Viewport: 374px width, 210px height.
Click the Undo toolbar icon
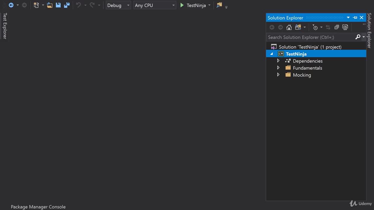pos(78,5)
